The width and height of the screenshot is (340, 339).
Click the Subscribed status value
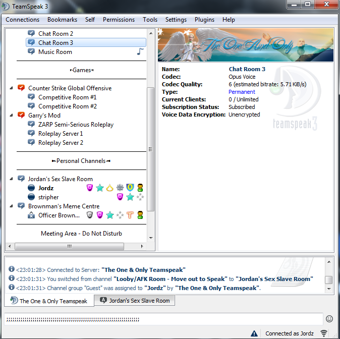(242, 107)
